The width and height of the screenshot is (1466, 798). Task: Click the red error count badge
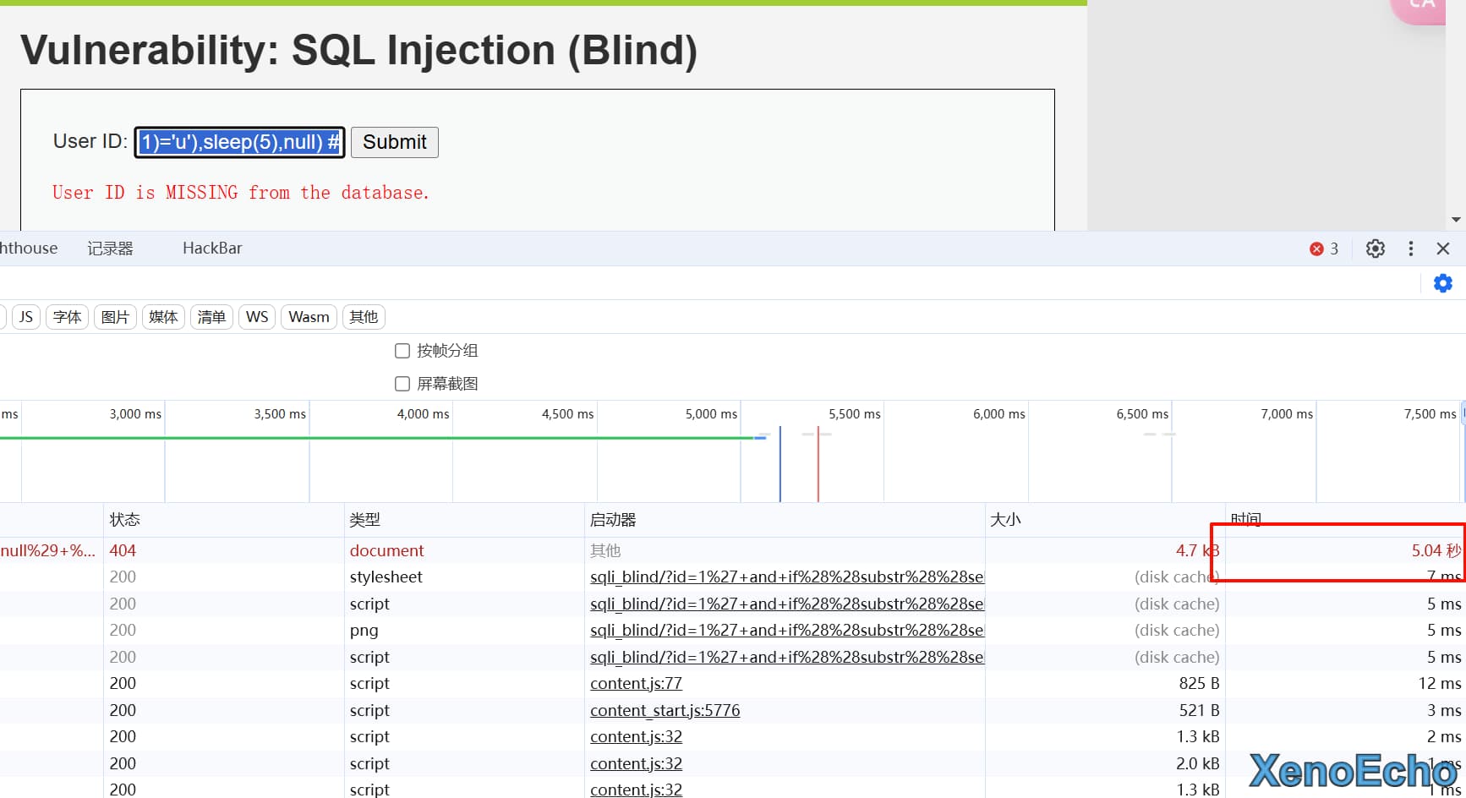(x=1324, y=249)
